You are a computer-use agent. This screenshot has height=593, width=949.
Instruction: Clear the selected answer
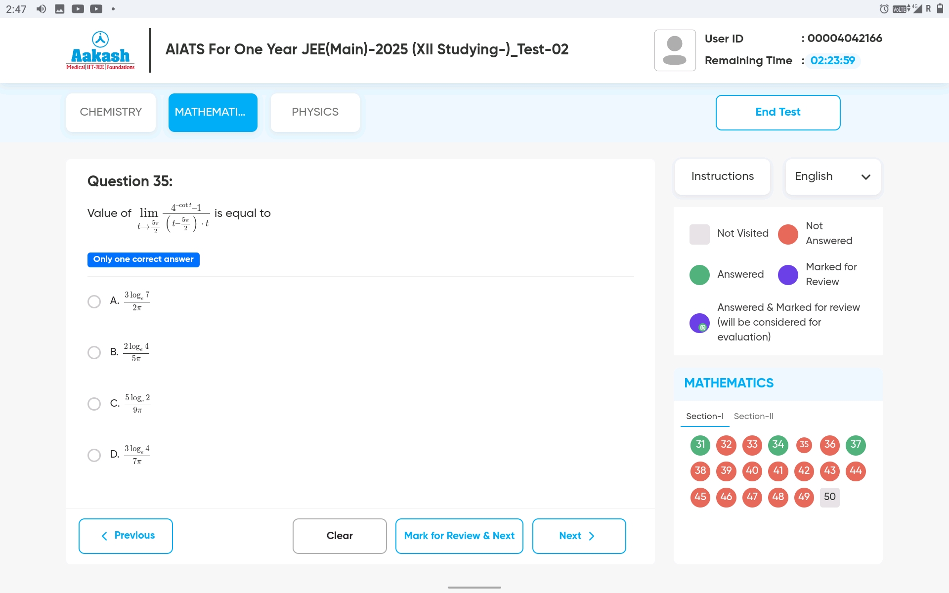[x=340, y=536]
